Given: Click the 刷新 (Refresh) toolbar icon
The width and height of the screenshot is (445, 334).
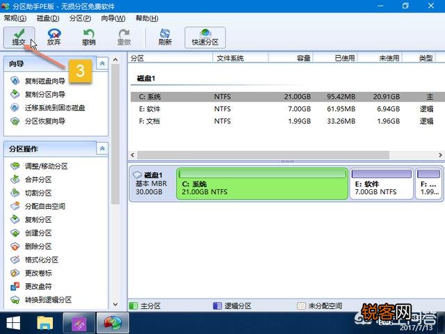Looking at the screenshot, I should point(165,37).
